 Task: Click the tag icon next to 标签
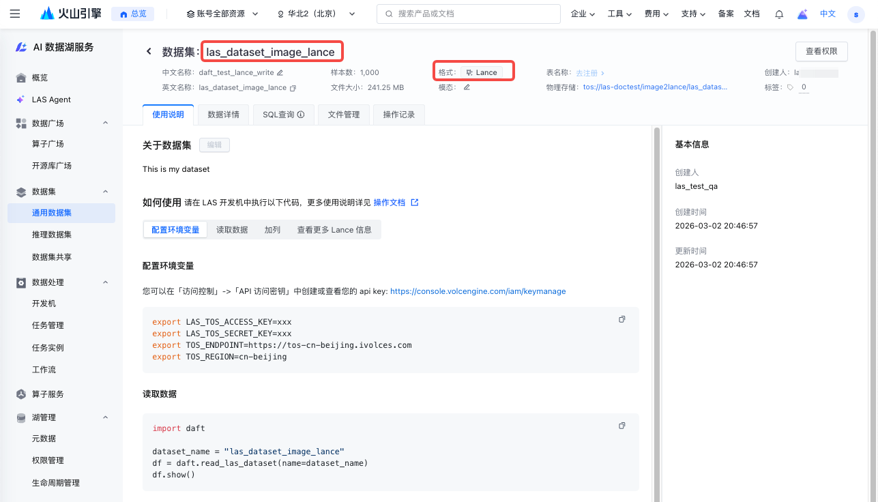(x=791, y=87)
